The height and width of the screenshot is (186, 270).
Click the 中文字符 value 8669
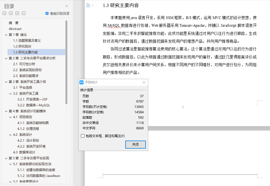click(x=140, y=128)
